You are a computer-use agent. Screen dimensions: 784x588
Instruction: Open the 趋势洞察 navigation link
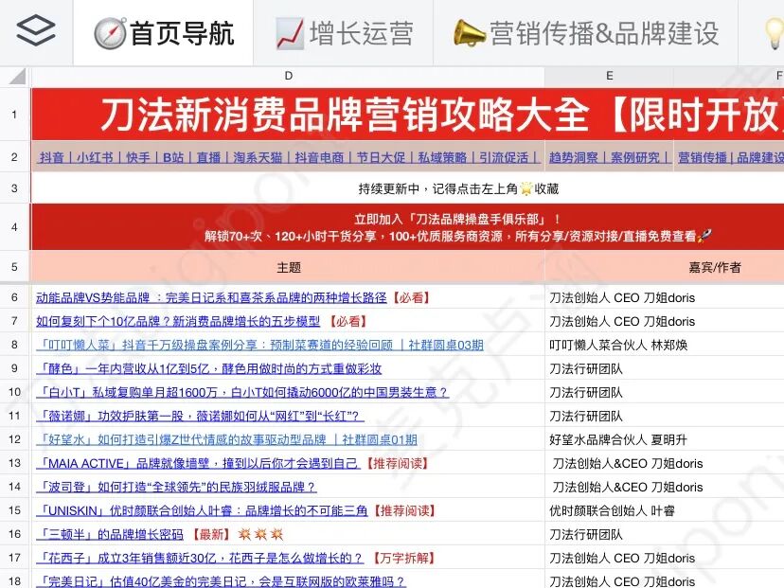point(574,157)
